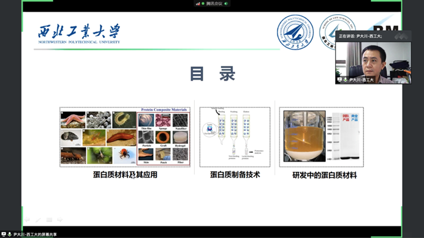
Task: Click the green speaker volume icon
Action: coord(226,4)
